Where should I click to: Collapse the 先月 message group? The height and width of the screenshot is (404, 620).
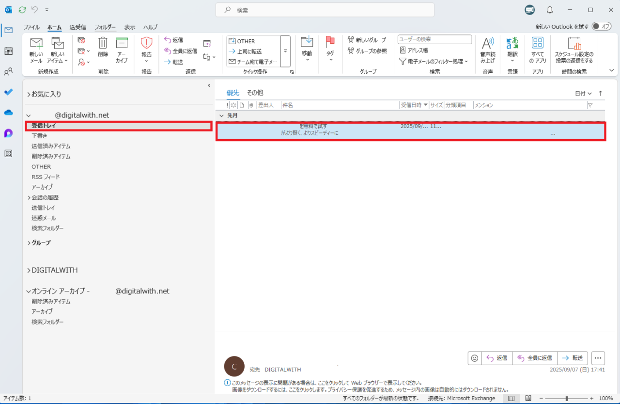coord(222,115)
